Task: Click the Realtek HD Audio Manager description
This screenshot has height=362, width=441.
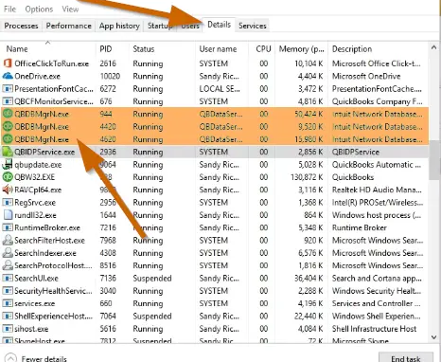Action: tap(377, 190)
